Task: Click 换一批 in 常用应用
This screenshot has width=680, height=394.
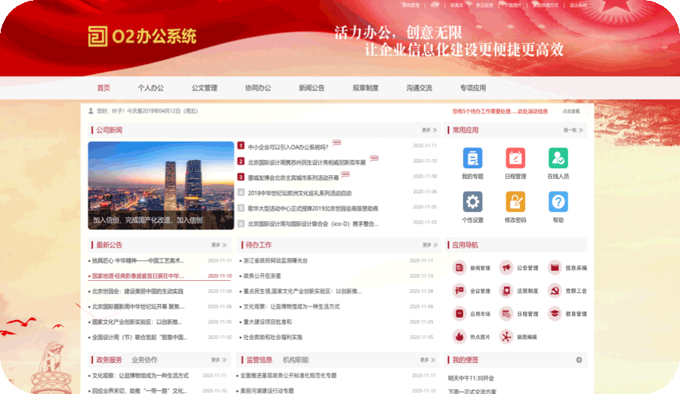Action: [x=573, y=130]
